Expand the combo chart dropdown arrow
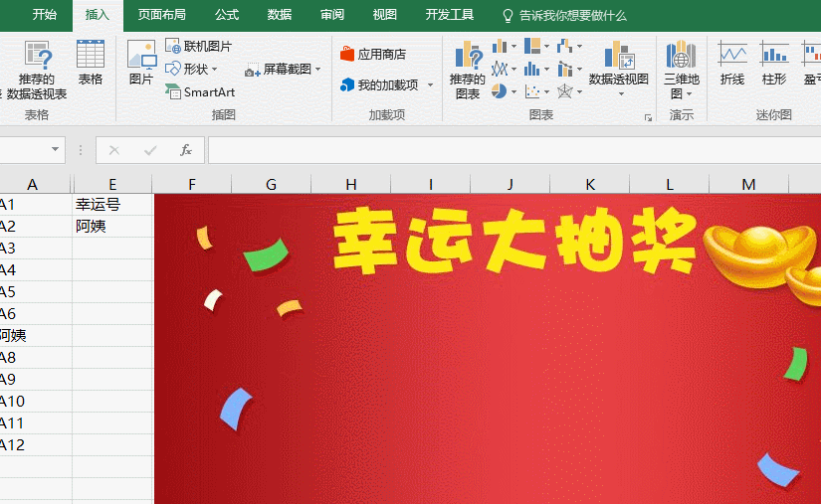The width and height of the screenshot is (821, 504). coord(579,69)
